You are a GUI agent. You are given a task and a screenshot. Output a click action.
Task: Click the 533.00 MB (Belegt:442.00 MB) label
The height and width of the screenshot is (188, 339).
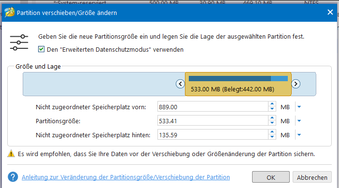tap(232, 89)
